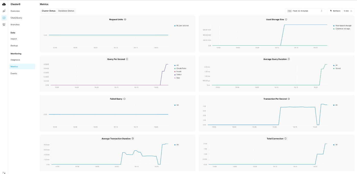357x174 pixels.
Task: Click the bottom-left sidebar collapse icon
Action: 4,173
